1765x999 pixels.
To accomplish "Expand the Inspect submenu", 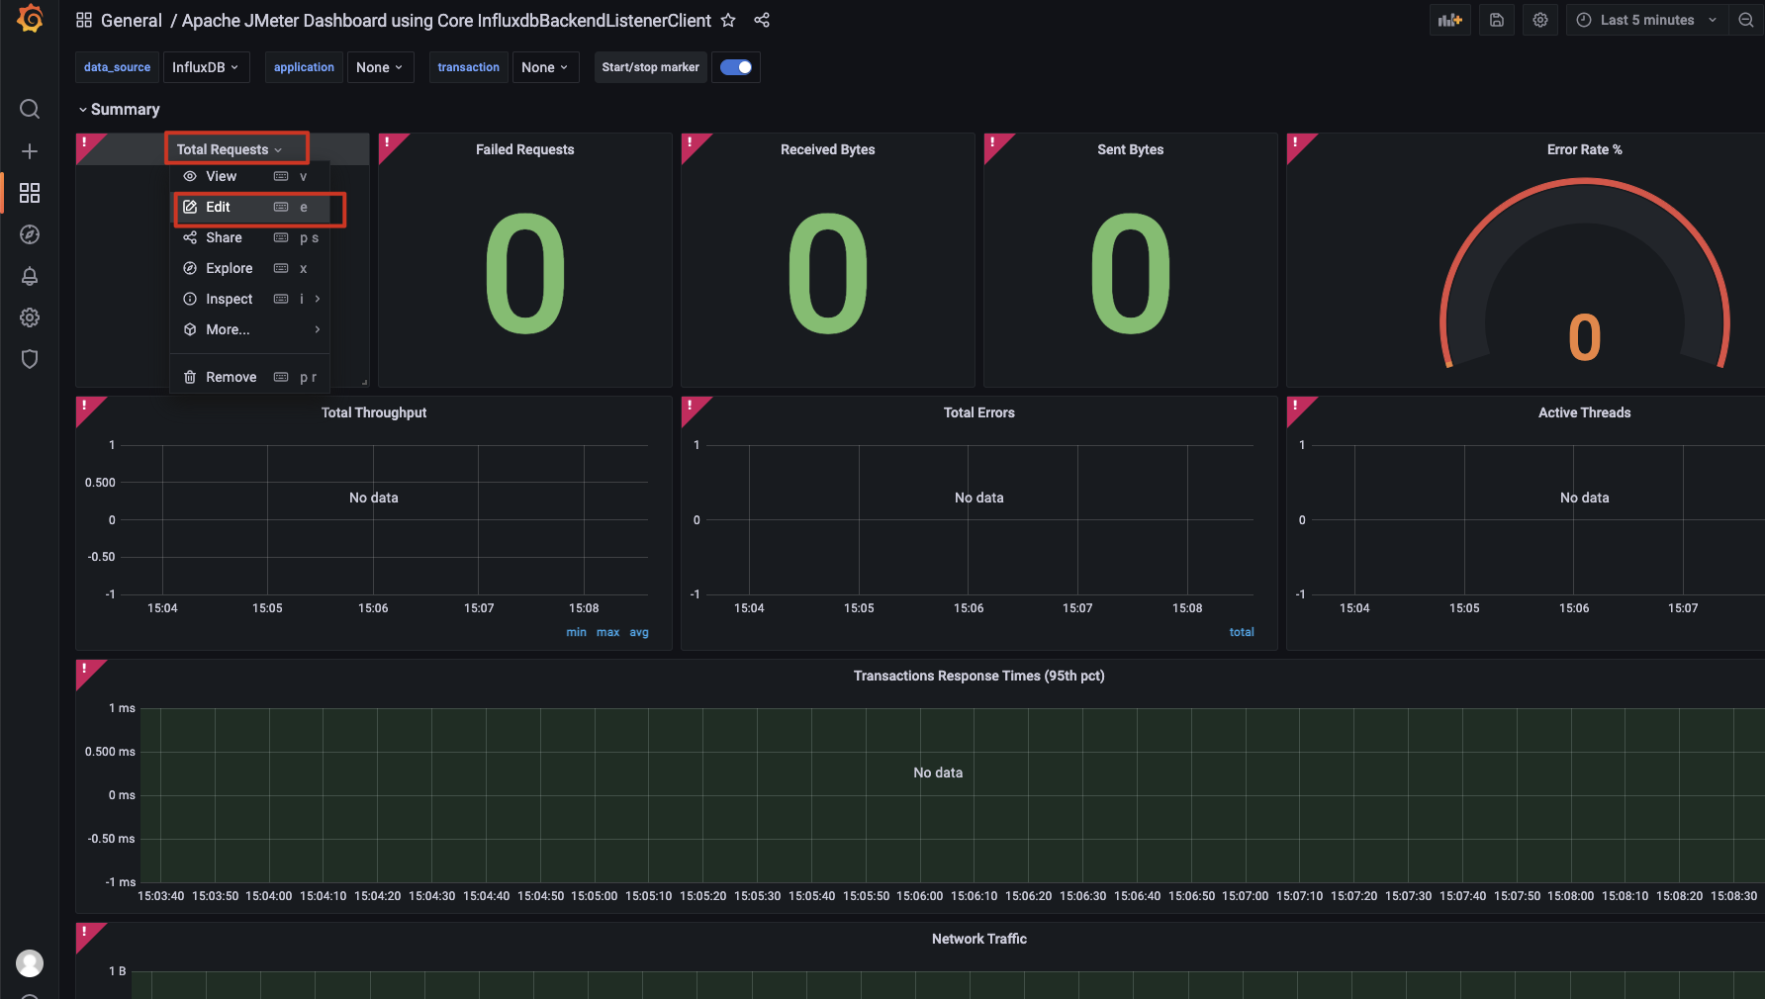I will point(251,299).
